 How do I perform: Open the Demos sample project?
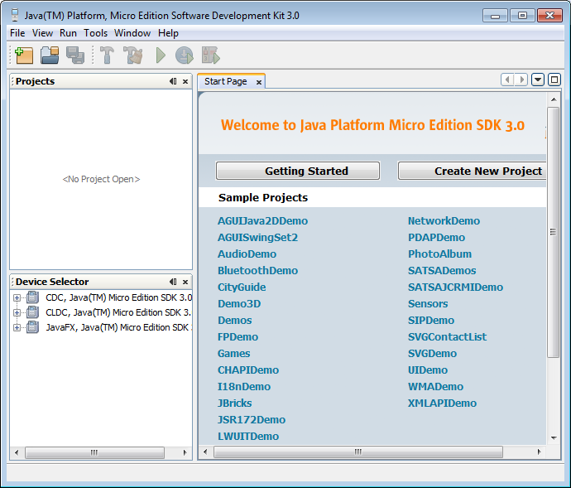[x=235, y=321]
